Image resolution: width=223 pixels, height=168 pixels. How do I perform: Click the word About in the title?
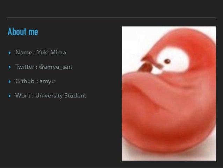17,32
